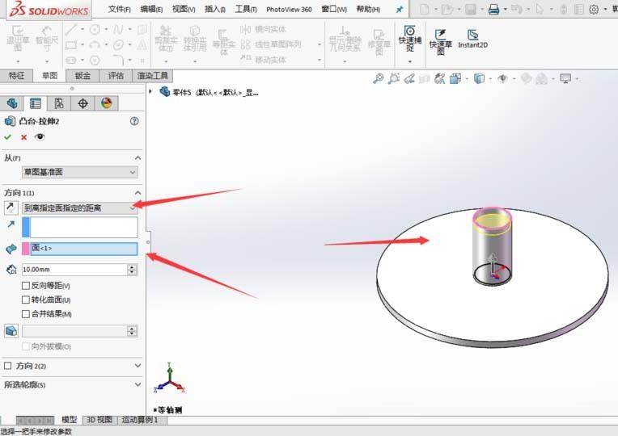618x436 pixels.
Task: Expand the 零件5 flyout tree arrow
Action: point(150,92)
